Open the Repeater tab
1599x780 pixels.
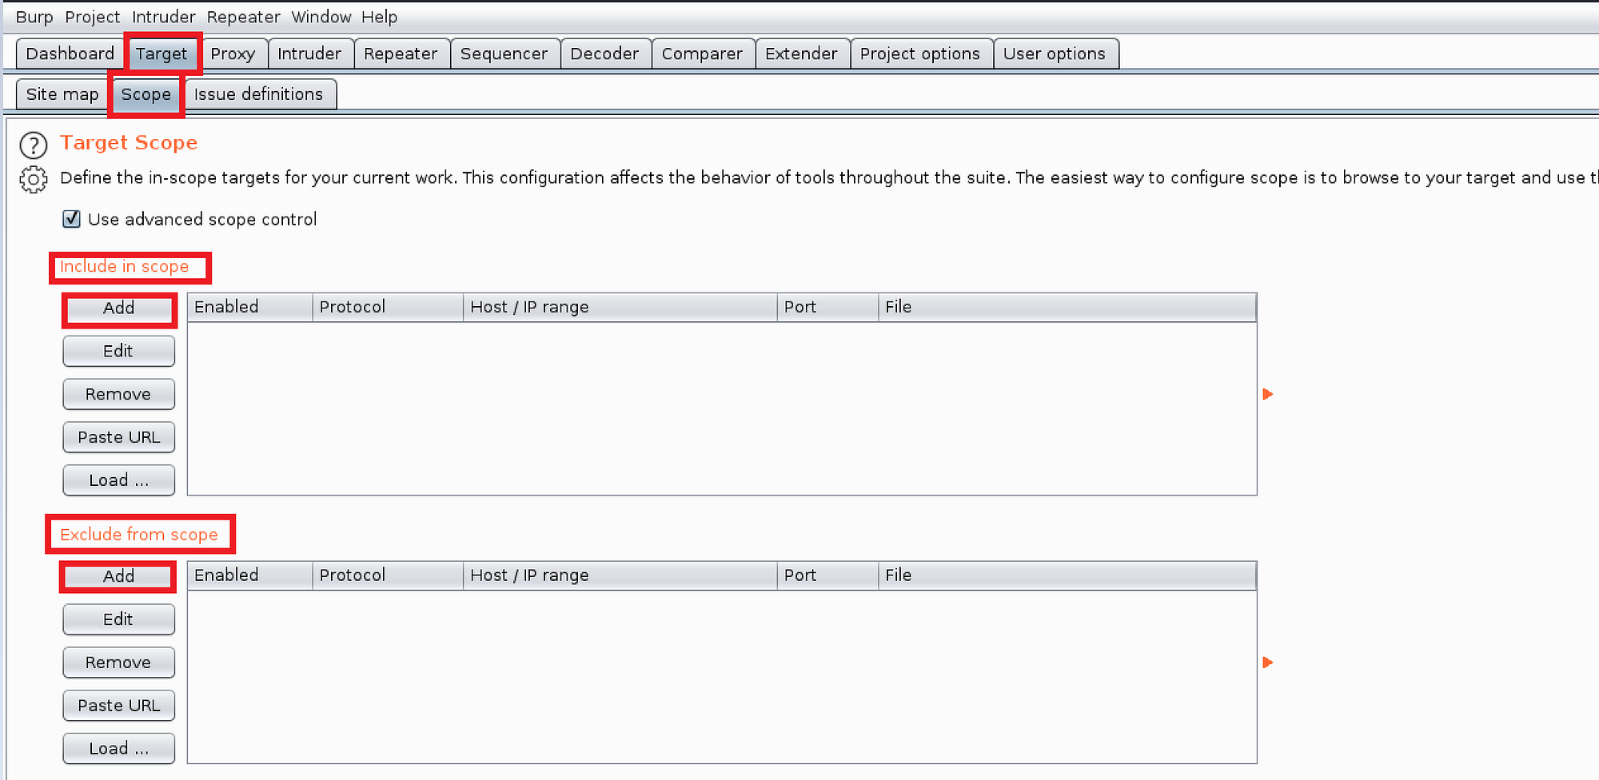pyautogui.click(x=401, y=54)
